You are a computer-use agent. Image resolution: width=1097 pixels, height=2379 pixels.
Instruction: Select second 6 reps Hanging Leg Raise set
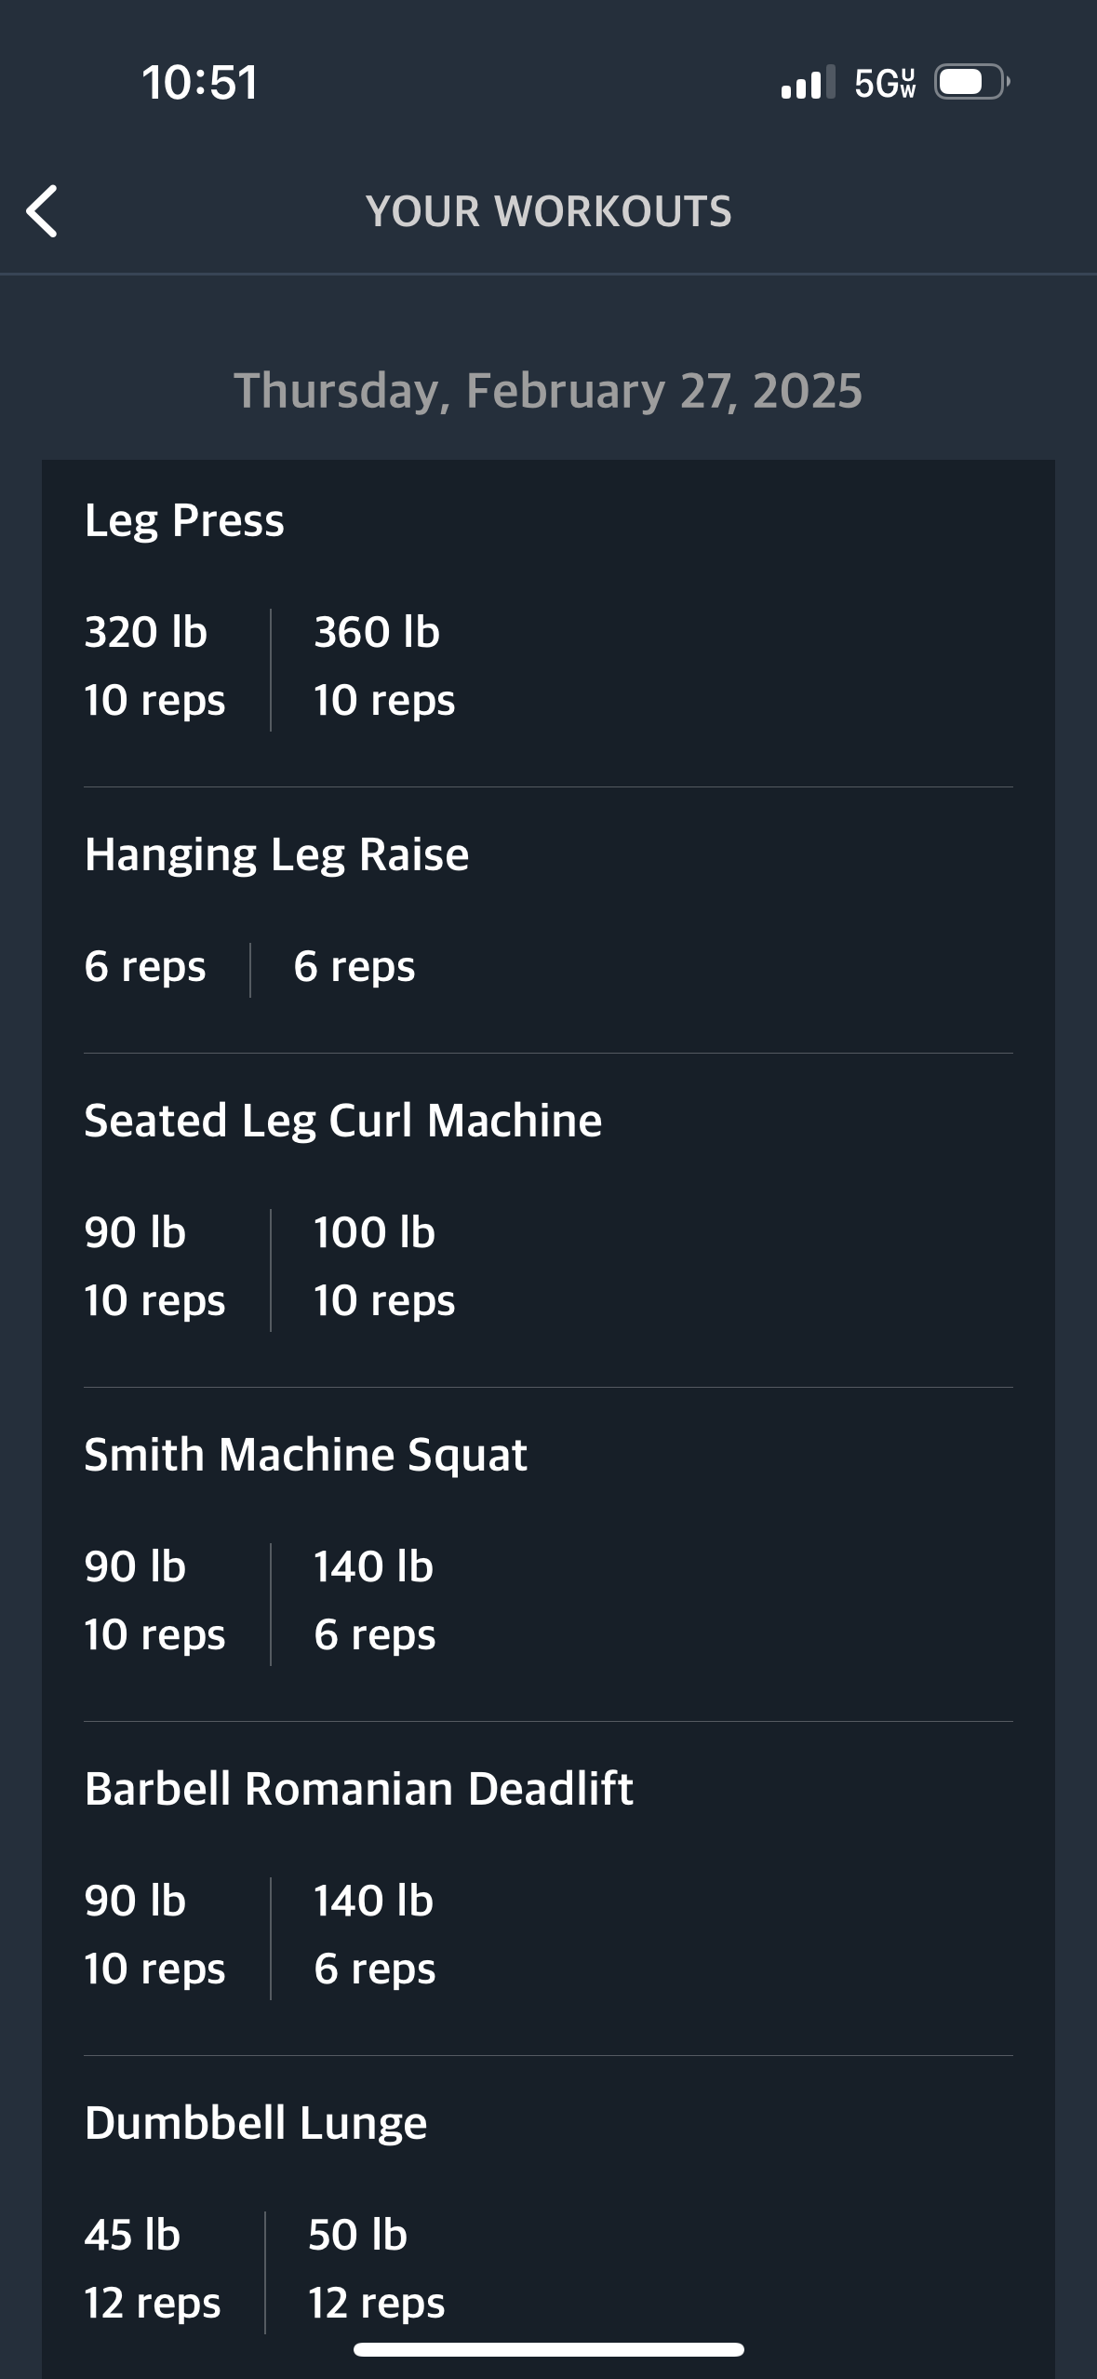click(355, 967)
